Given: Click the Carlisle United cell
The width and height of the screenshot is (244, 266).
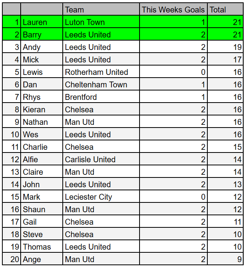Looking at the screenshot, I should pyautogui.click(x=101, y=159).
